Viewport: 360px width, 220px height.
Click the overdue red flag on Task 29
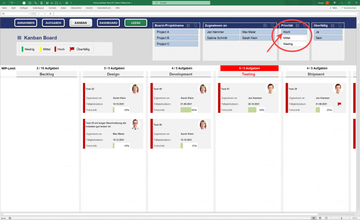click(339, 104)
